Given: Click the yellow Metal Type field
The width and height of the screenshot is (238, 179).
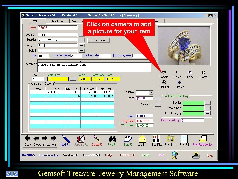Looking at the screenshot, I should (58, 79).
